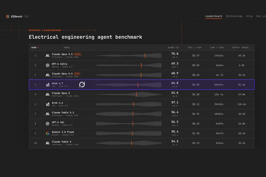The width and height of the screenshot is (266, 177).
Task: Click the xAI logo beside Grok 4.7
Action: coord(48,85)
